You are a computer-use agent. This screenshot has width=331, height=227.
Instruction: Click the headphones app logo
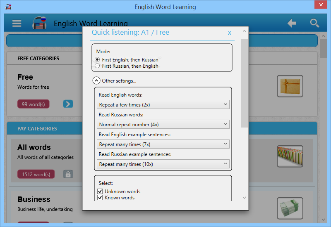coord(39,23)
